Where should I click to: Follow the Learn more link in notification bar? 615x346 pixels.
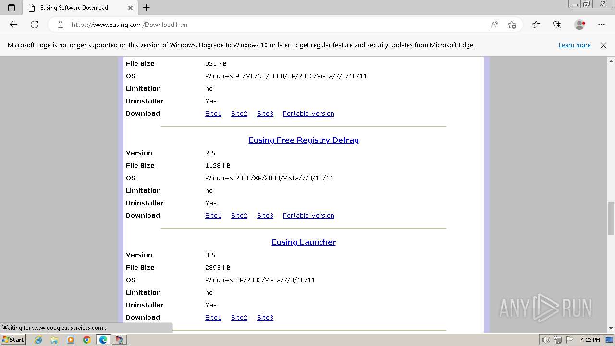click(575, 45)
